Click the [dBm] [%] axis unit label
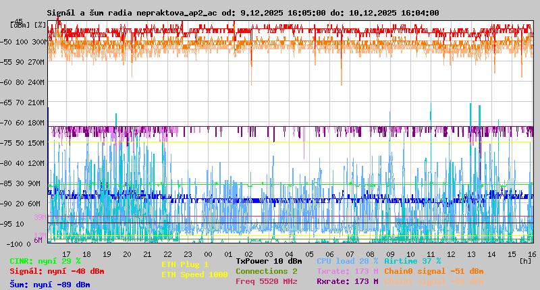 click(29, 25)
